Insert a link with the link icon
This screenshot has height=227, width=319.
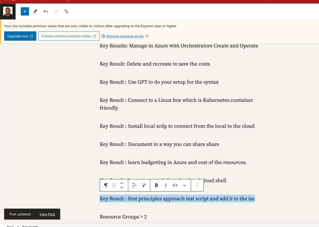pos(175,185)
